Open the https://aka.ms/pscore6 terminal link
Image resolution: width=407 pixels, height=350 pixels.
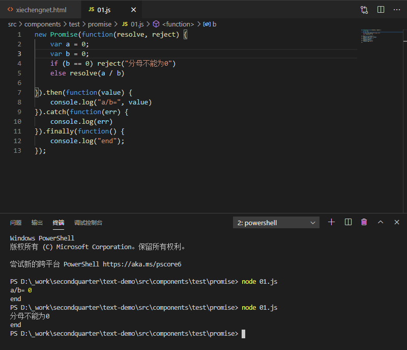(x=142, y=264)
